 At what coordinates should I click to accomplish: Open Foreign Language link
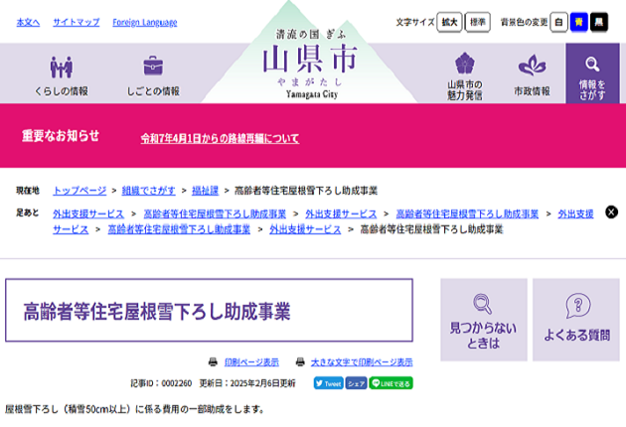pyautogui.click(x=145, y=22)
